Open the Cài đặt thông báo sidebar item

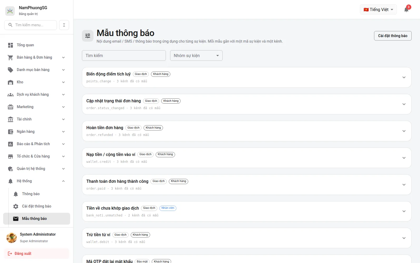tap(37, 206)
